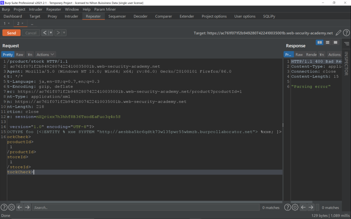This screenshot has width=351, height=219.
Task: Close Repeater request tab 2
Action: pos(23,23)
